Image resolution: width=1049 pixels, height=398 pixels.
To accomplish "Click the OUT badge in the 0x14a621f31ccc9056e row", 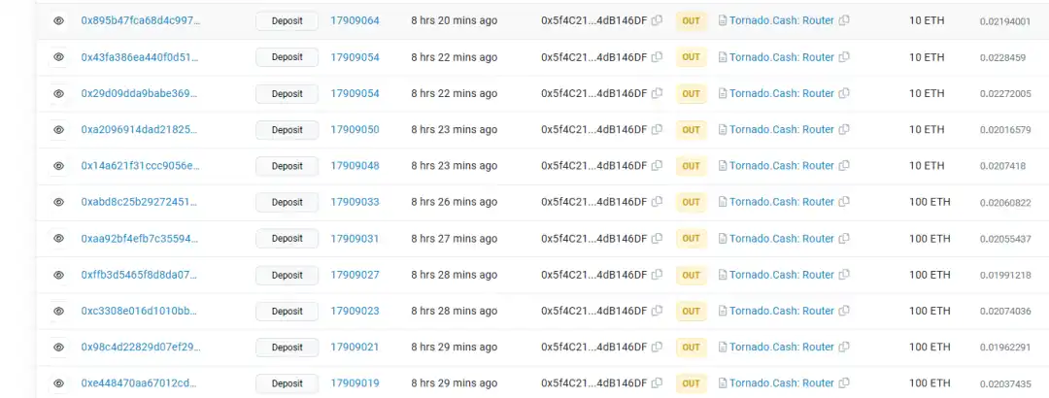I will pos(692,166).
